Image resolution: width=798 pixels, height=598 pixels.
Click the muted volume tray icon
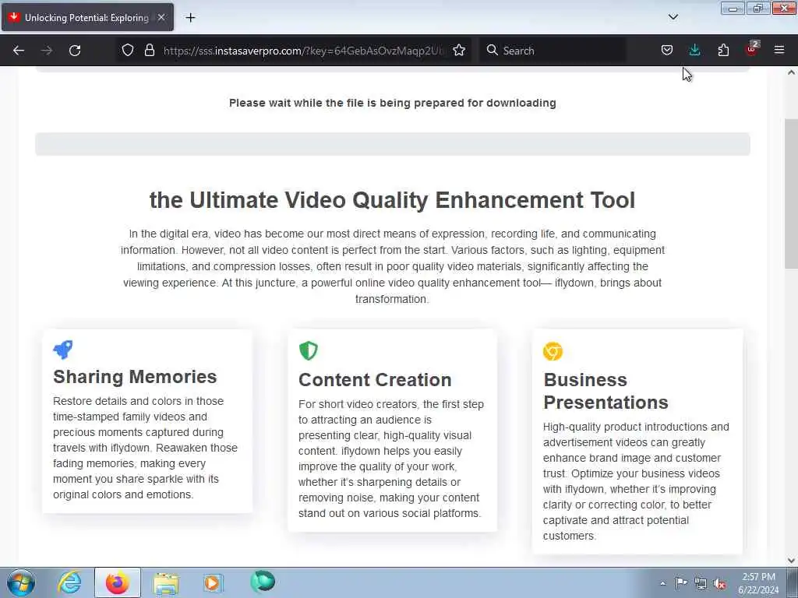[720, 584]
